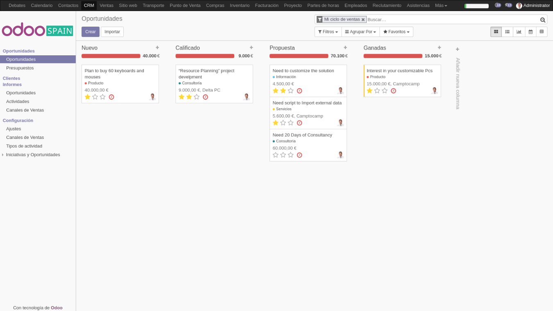Toggle the third star on 'Plan to buy 60 keyboards'
Image resolution: width=553 pixels, height=311 pixels.
click(x=102, y=97)
